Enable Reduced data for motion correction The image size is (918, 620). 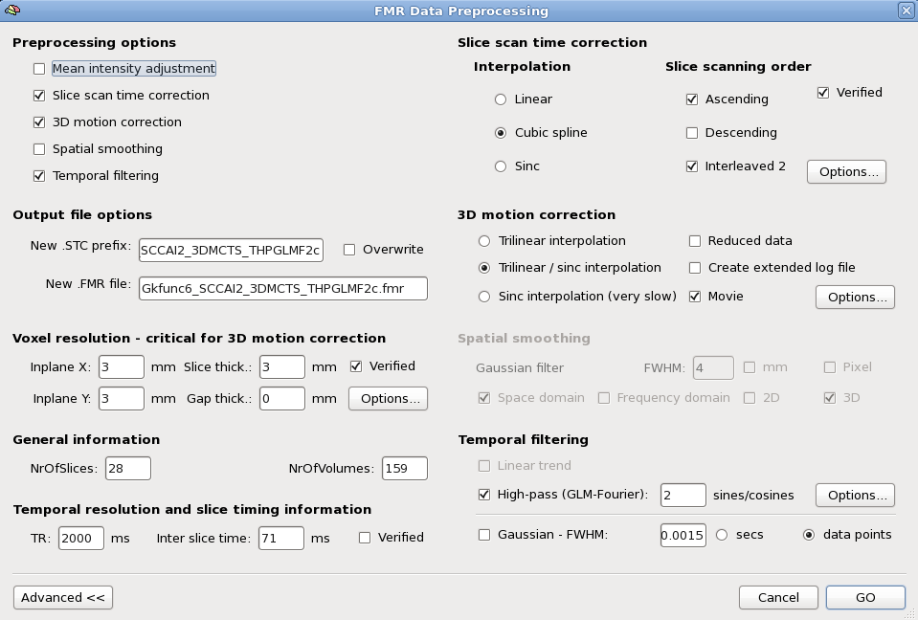coord(693,241)
